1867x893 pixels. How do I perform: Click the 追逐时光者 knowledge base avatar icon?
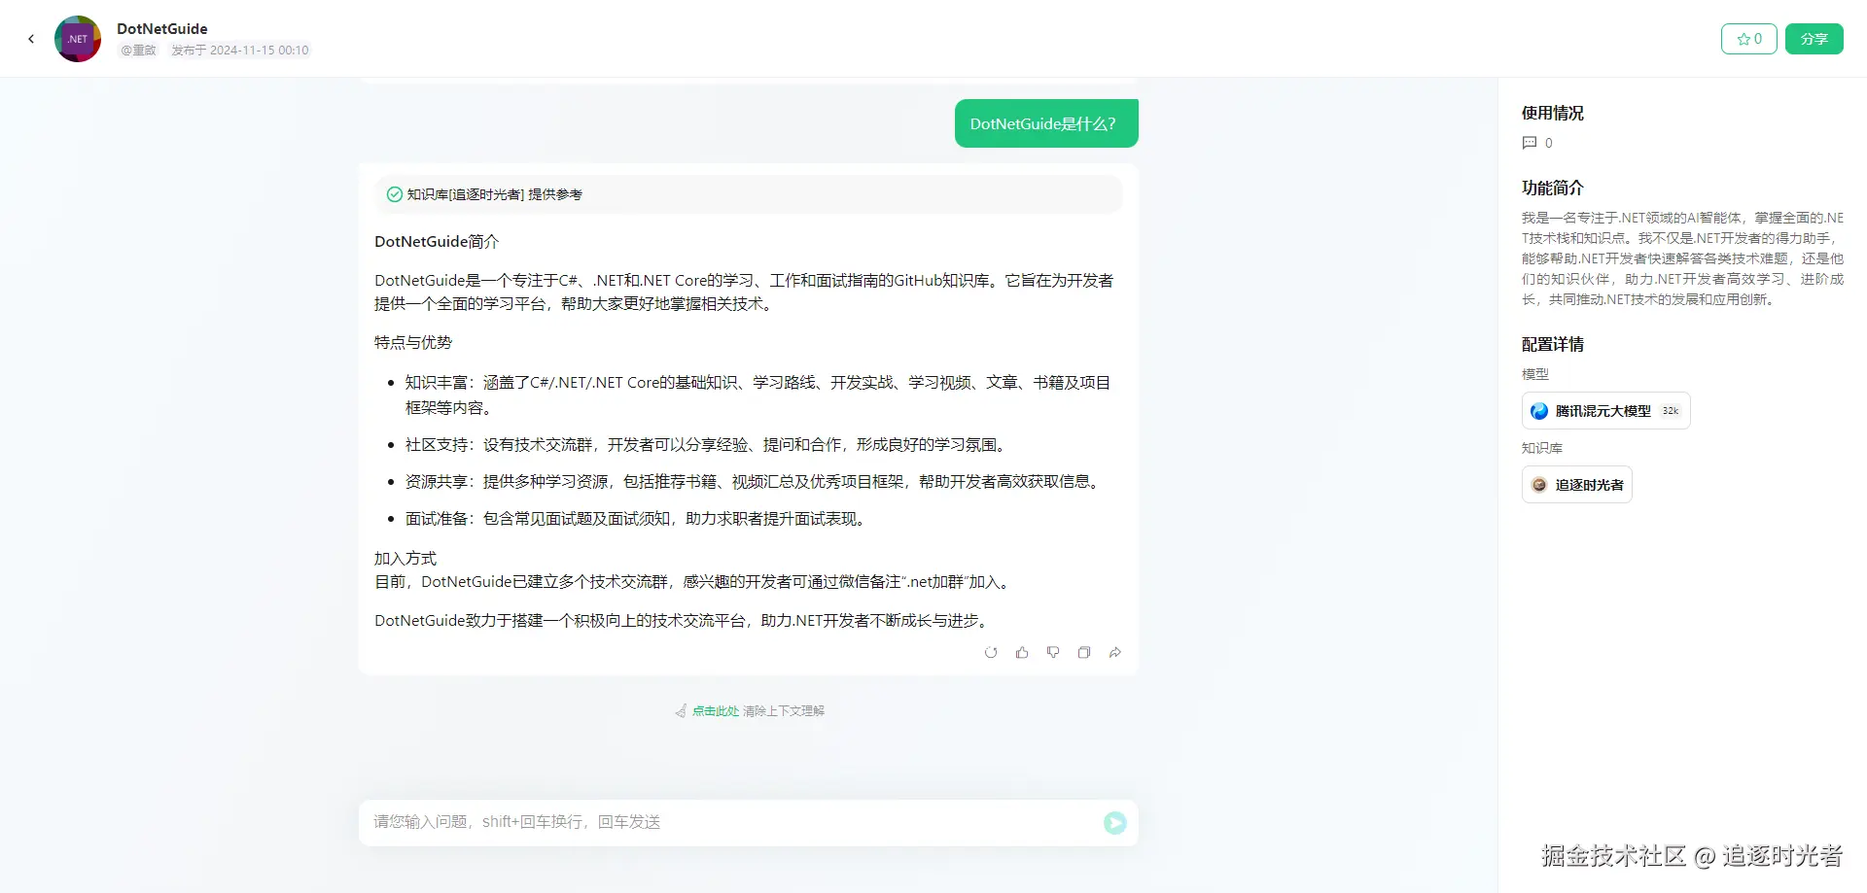1539,485
